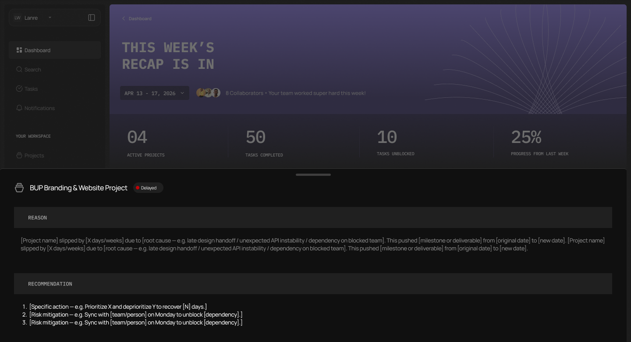The image size is (631, 342).
Task: Click the recommendation starting 'Specific action'
Action: pyautogui.click(x=118, y=306)
